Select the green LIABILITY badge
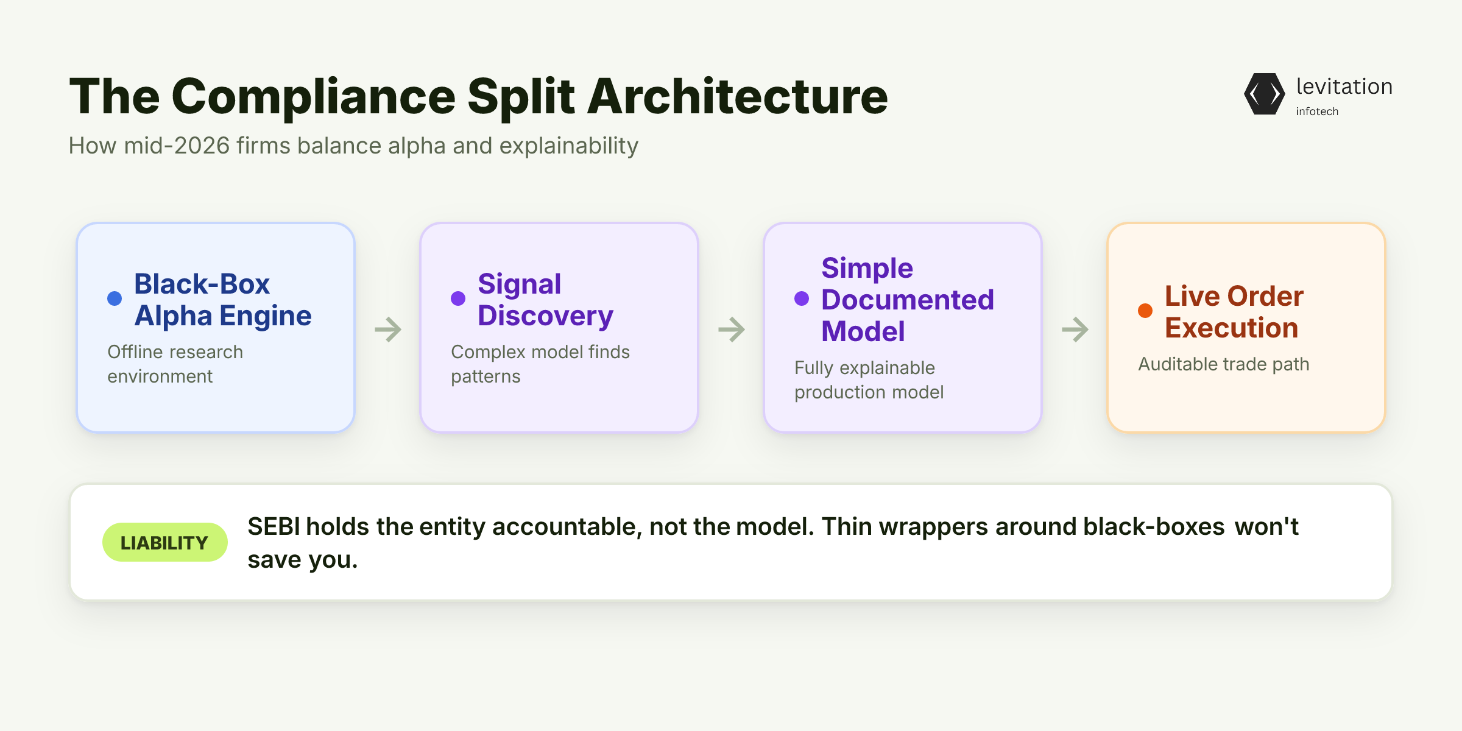This screenshot has width=1462, height=731. (164, 542)
